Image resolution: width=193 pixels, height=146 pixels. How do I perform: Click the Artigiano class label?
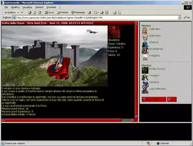[x=154, y=56]
